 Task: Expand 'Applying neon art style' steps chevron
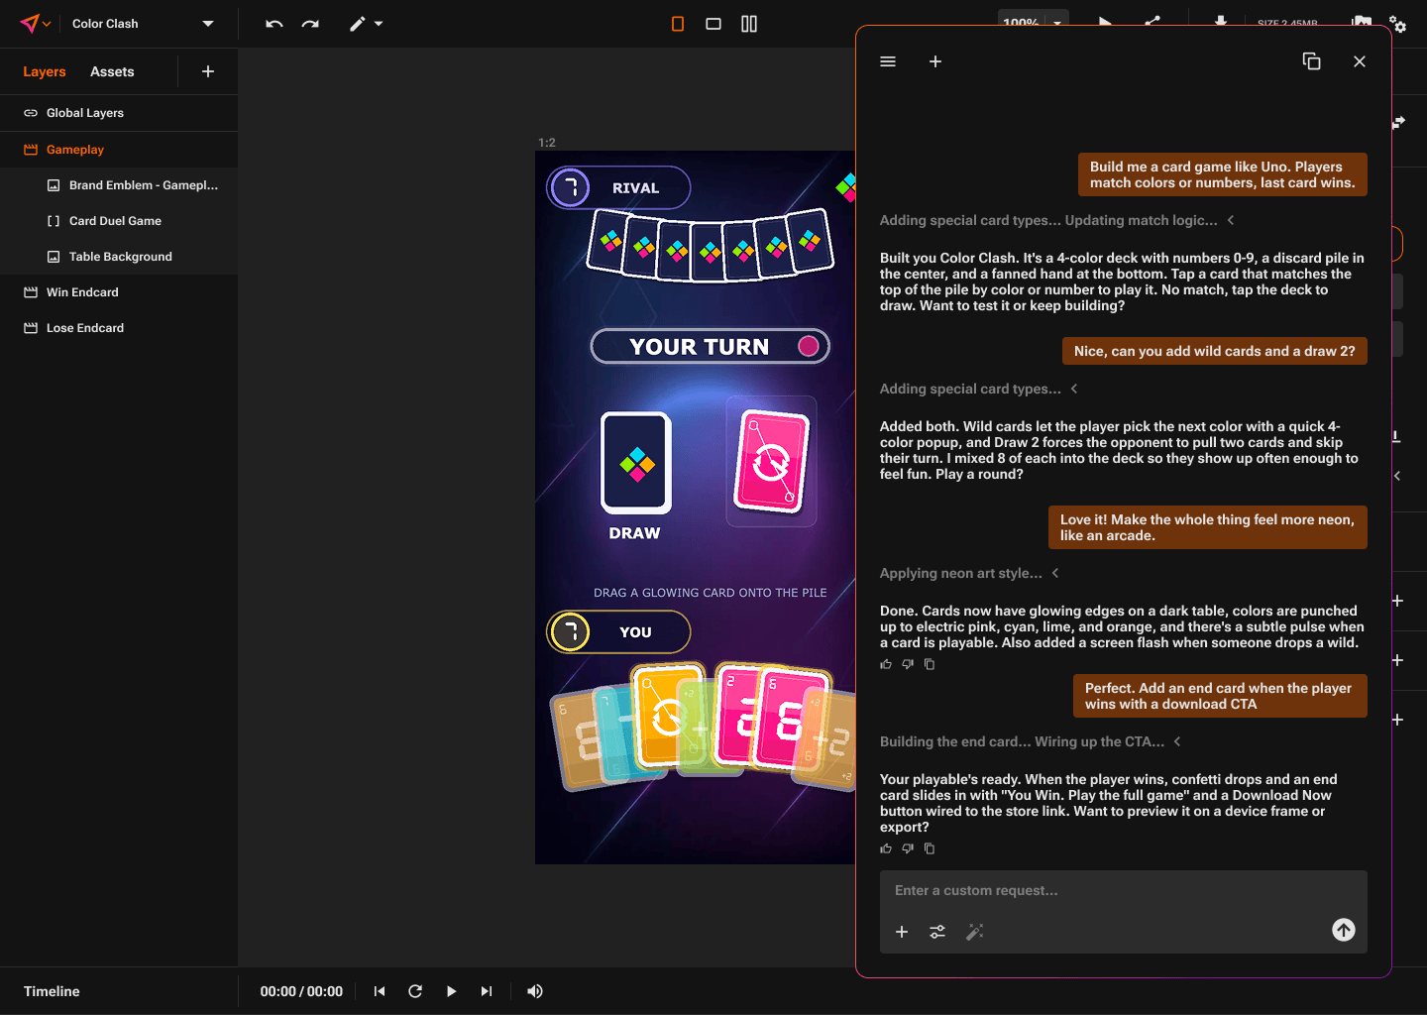(1055, 573)
